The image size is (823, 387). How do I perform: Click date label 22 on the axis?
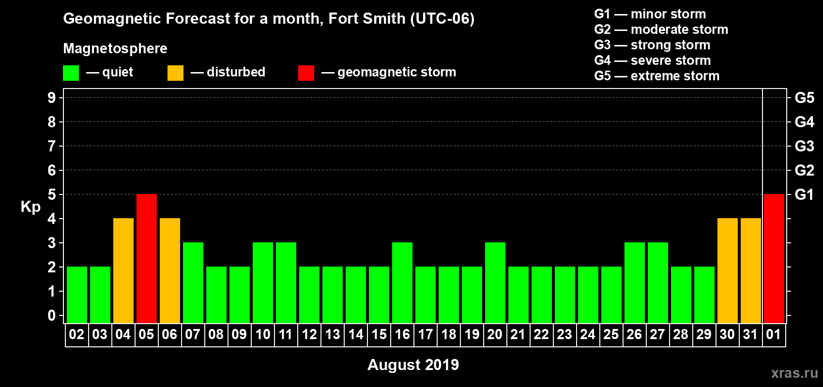coord(541,334)
